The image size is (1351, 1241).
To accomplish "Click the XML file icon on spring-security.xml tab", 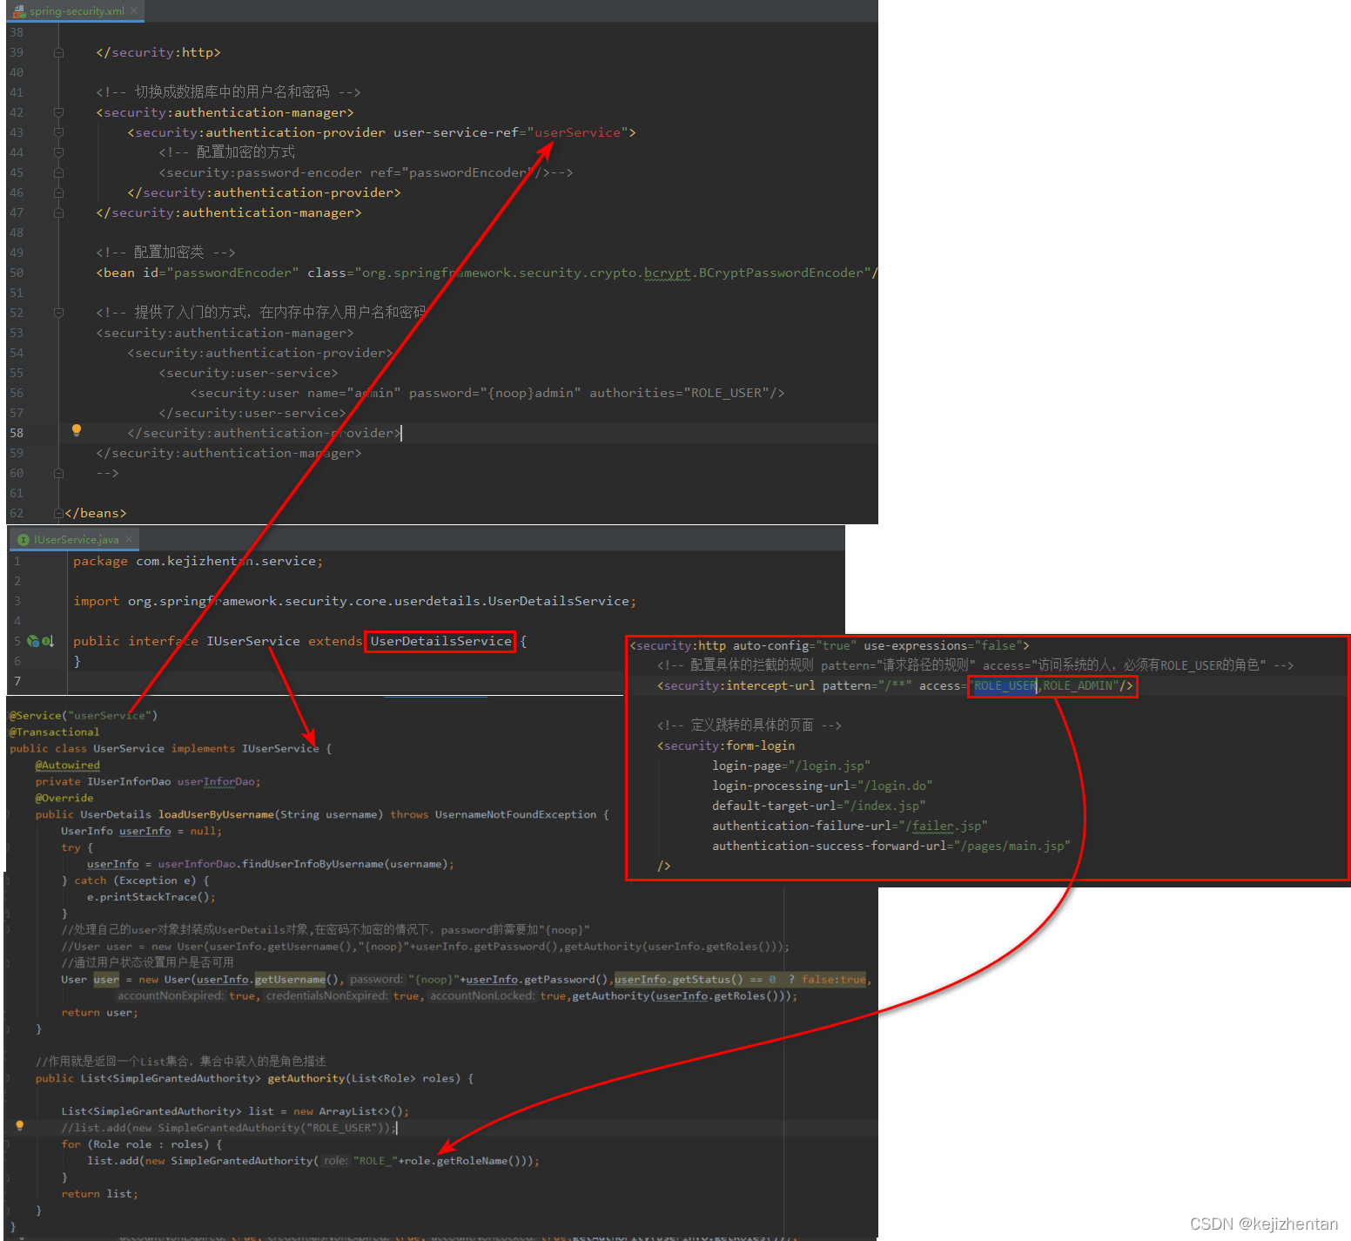I will point(19,11).
